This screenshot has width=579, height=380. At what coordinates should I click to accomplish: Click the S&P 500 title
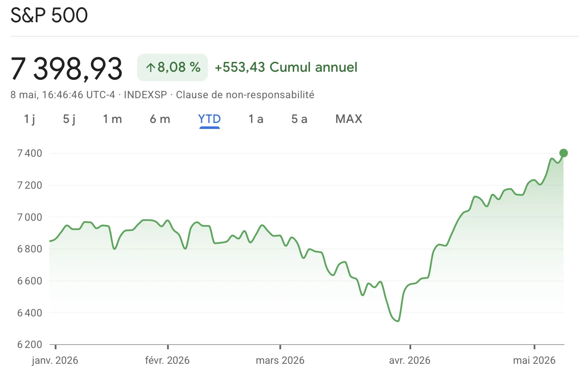tap(50, 15)
